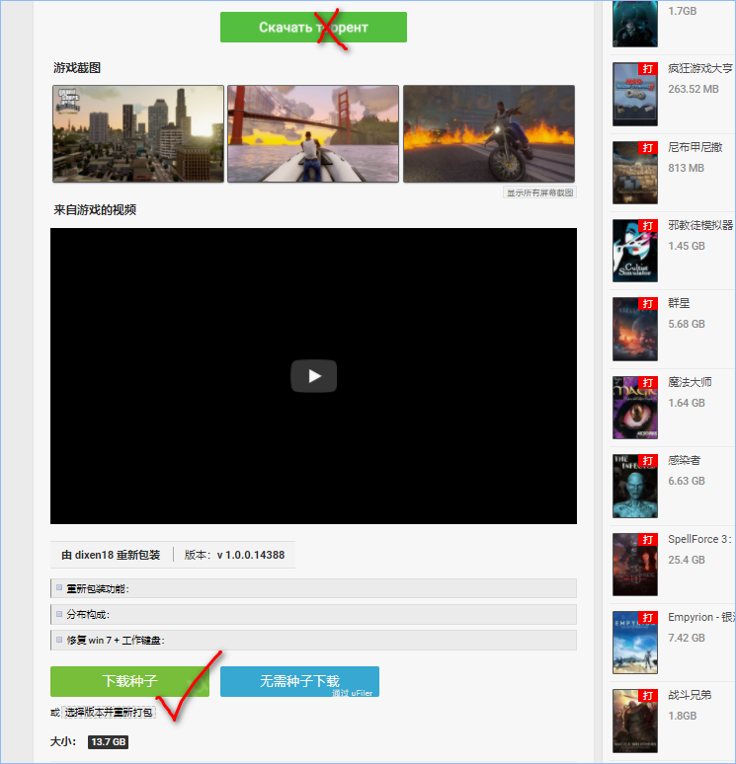Play the game video
Image resolution: width=736 pixels, height=764 pixels.
(x=313, y=376)
